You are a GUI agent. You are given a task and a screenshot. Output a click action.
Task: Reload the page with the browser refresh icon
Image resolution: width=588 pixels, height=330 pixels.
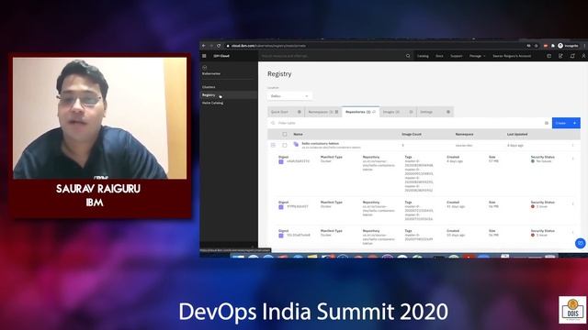[x=219, y=46]
